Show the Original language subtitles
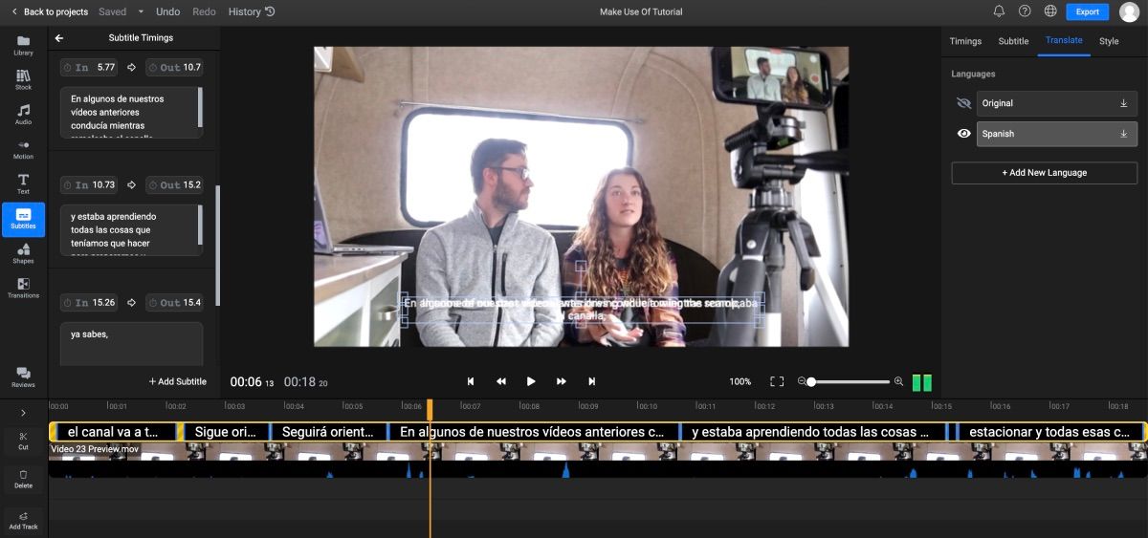This screenshot has width=1148, height=538. 963,103
